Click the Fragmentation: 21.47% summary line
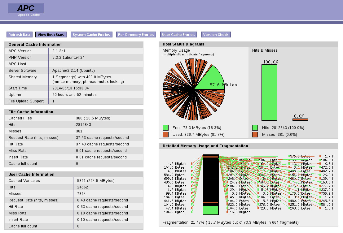Image resolution: width=343 pixels, height=233 pixels. tap(231, 222)
